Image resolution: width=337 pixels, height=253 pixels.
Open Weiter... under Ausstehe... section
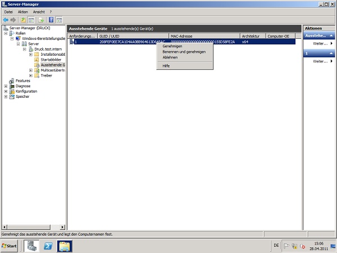click(319, 44)
